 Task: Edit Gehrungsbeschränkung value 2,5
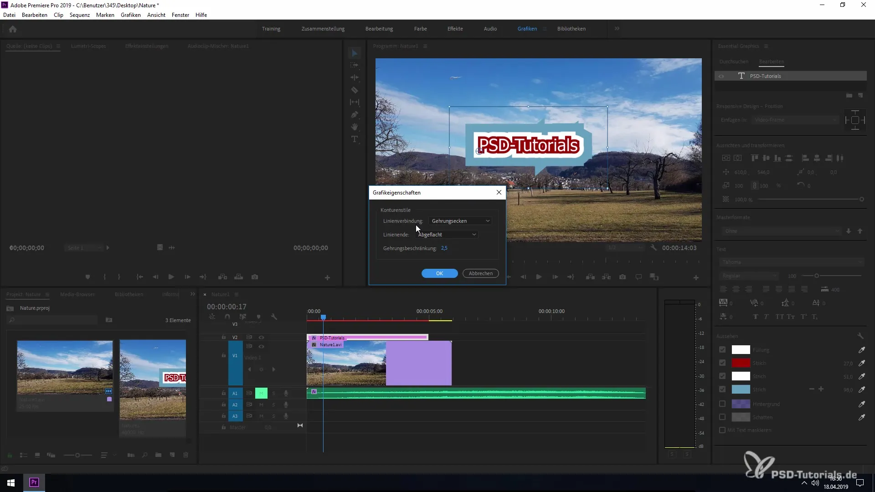point(444,248)
